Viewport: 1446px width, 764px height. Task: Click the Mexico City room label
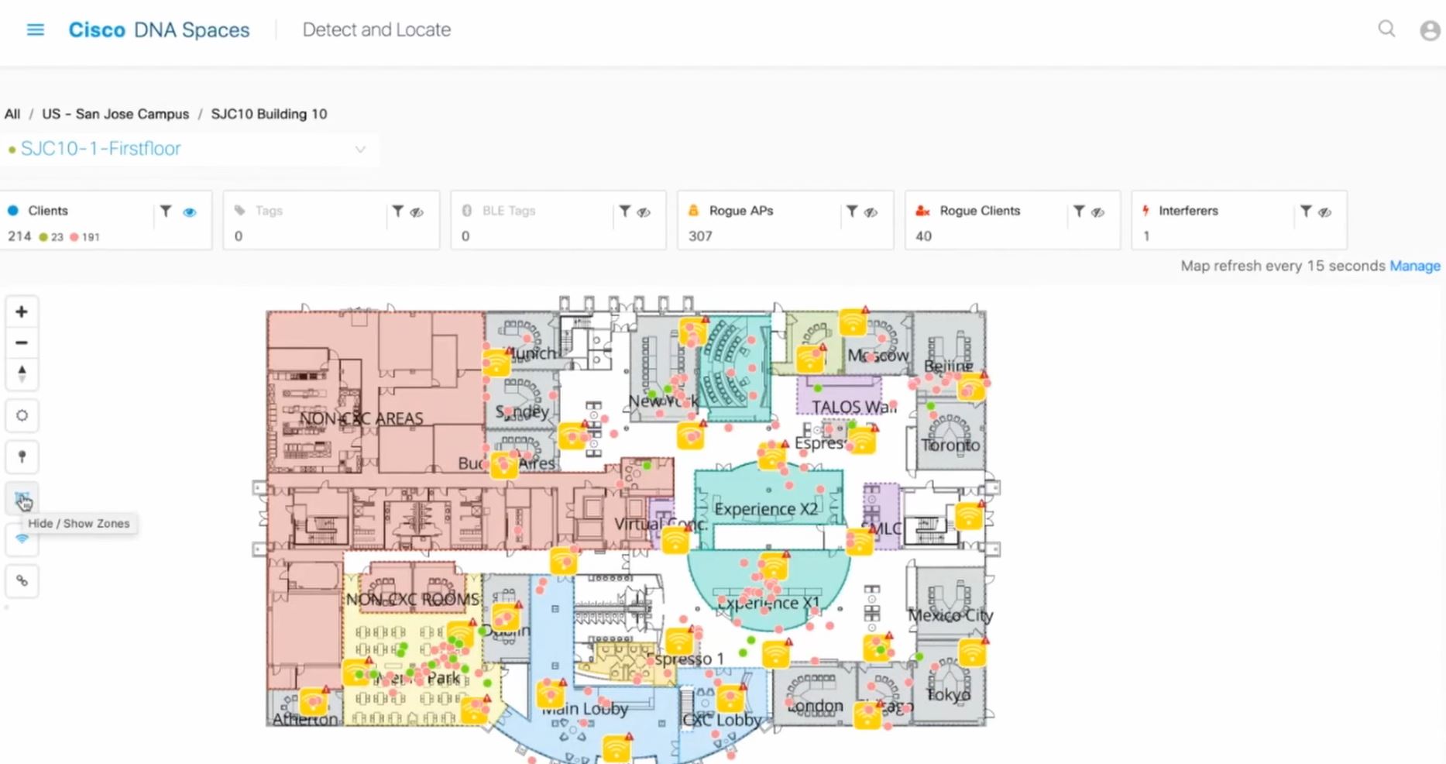[x=950, y=616]
